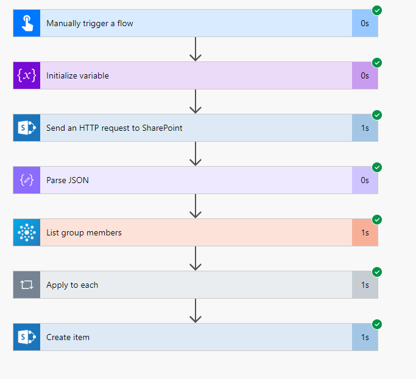Click the List group members icon
Screen dimensions: 416x379
tap(27, 232)
